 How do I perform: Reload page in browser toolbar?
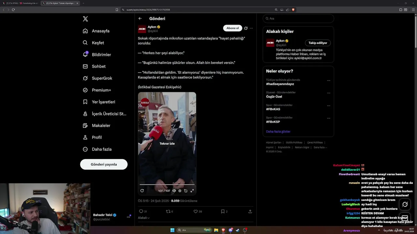(13, 10)
